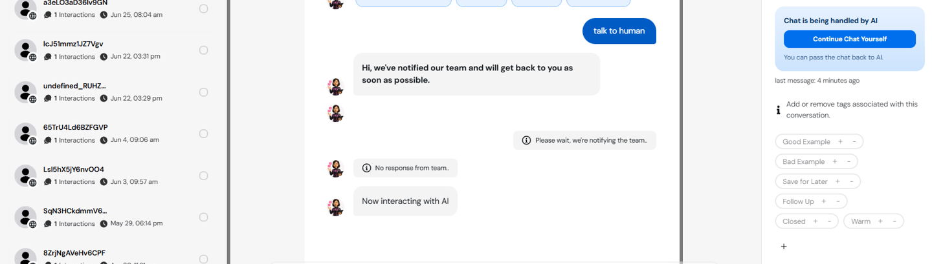Viewport: 932px width, 264px height.
Task: Select radio button for lcJ51mmz1JZ7Vgv conversation
Action: tap(203, 50)
